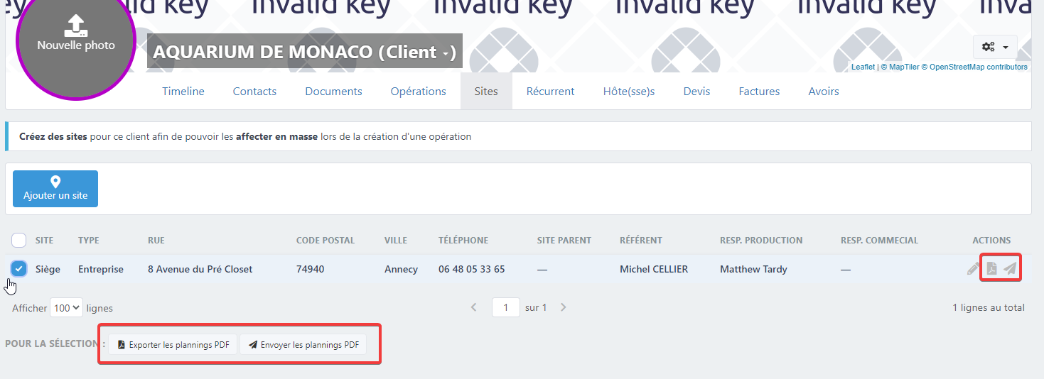This screenshot has height=379, width=1044.
Task: Open the MapTiler attribution link
Action: (x=900, y=67)
